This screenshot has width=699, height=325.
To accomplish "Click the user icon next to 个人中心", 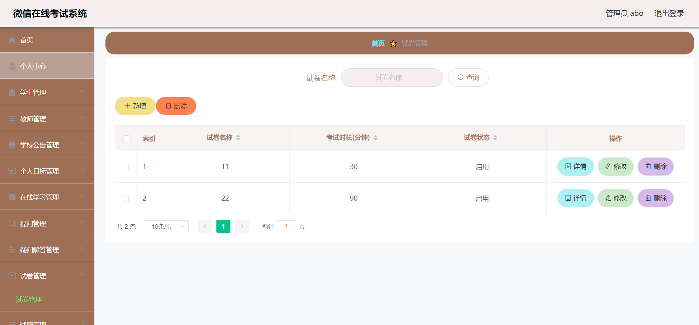I will (x=12, y=66).
